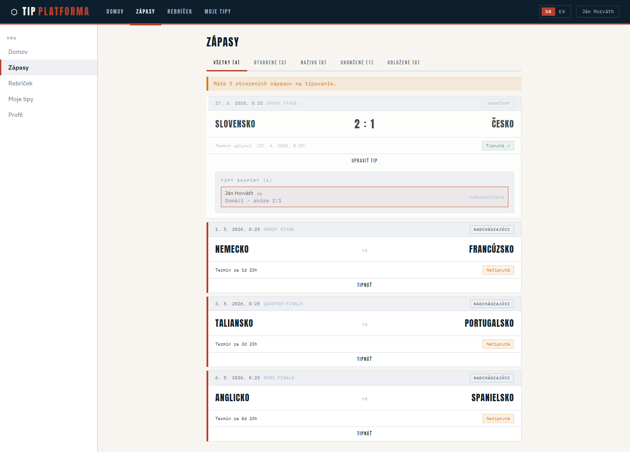Click Tipnúť for Anglicko vs Španielsko
Viewport: 630px width, 452px height.
364,434
